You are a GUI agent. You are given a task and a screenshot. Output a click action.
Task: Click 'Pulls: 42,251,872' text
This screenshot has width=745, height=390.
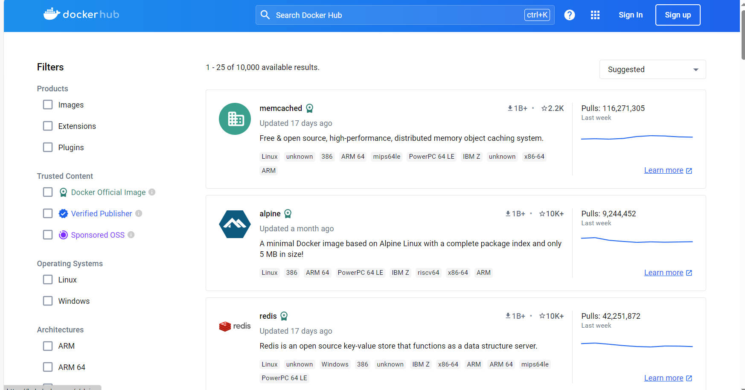pos(611,316)
